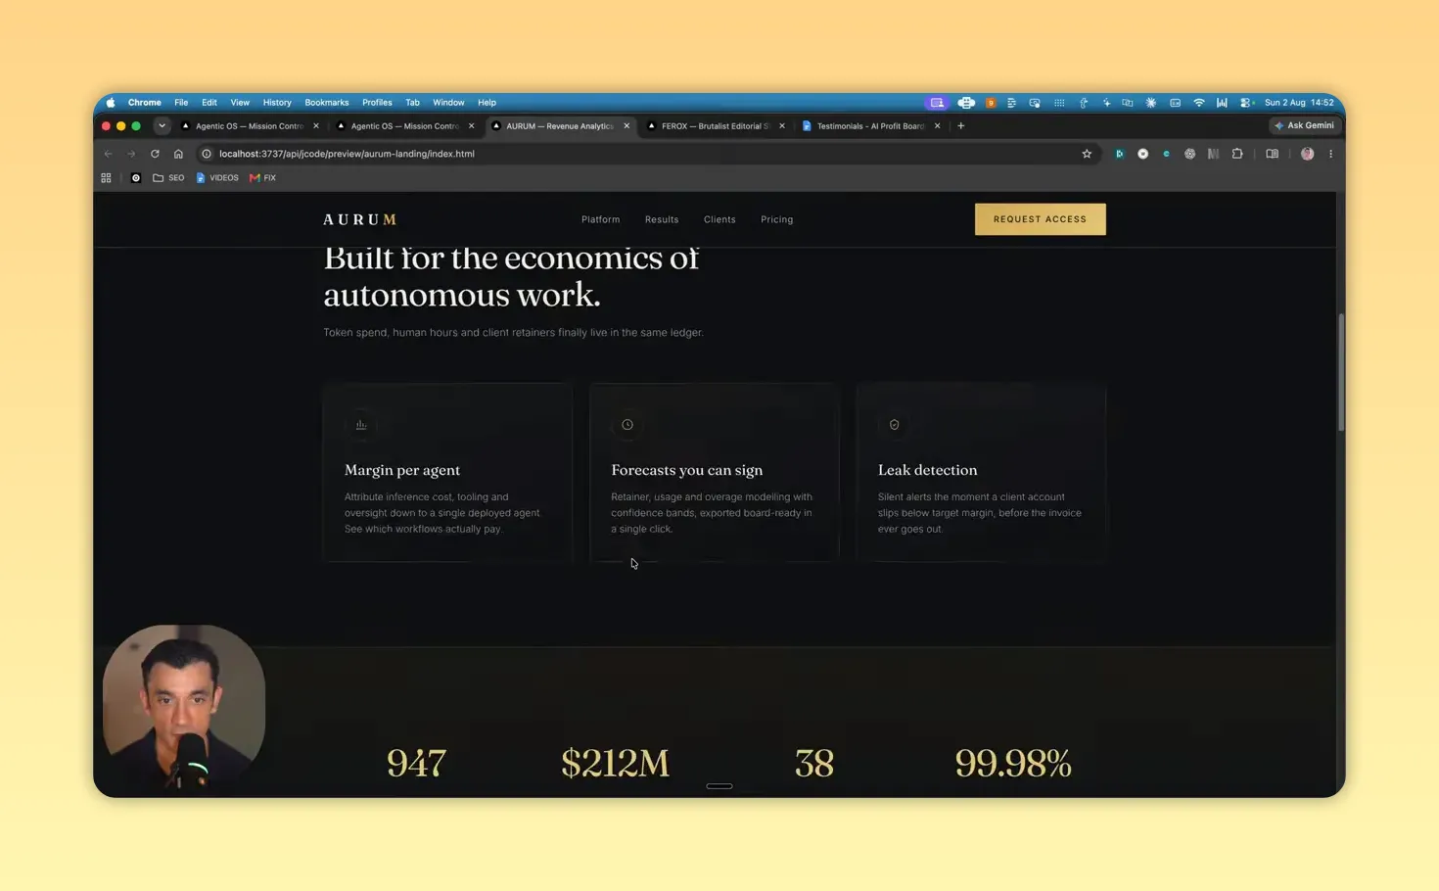Go back with the browser back arrow
Screen dimensions: 1439x891
[x=109, y=154]
